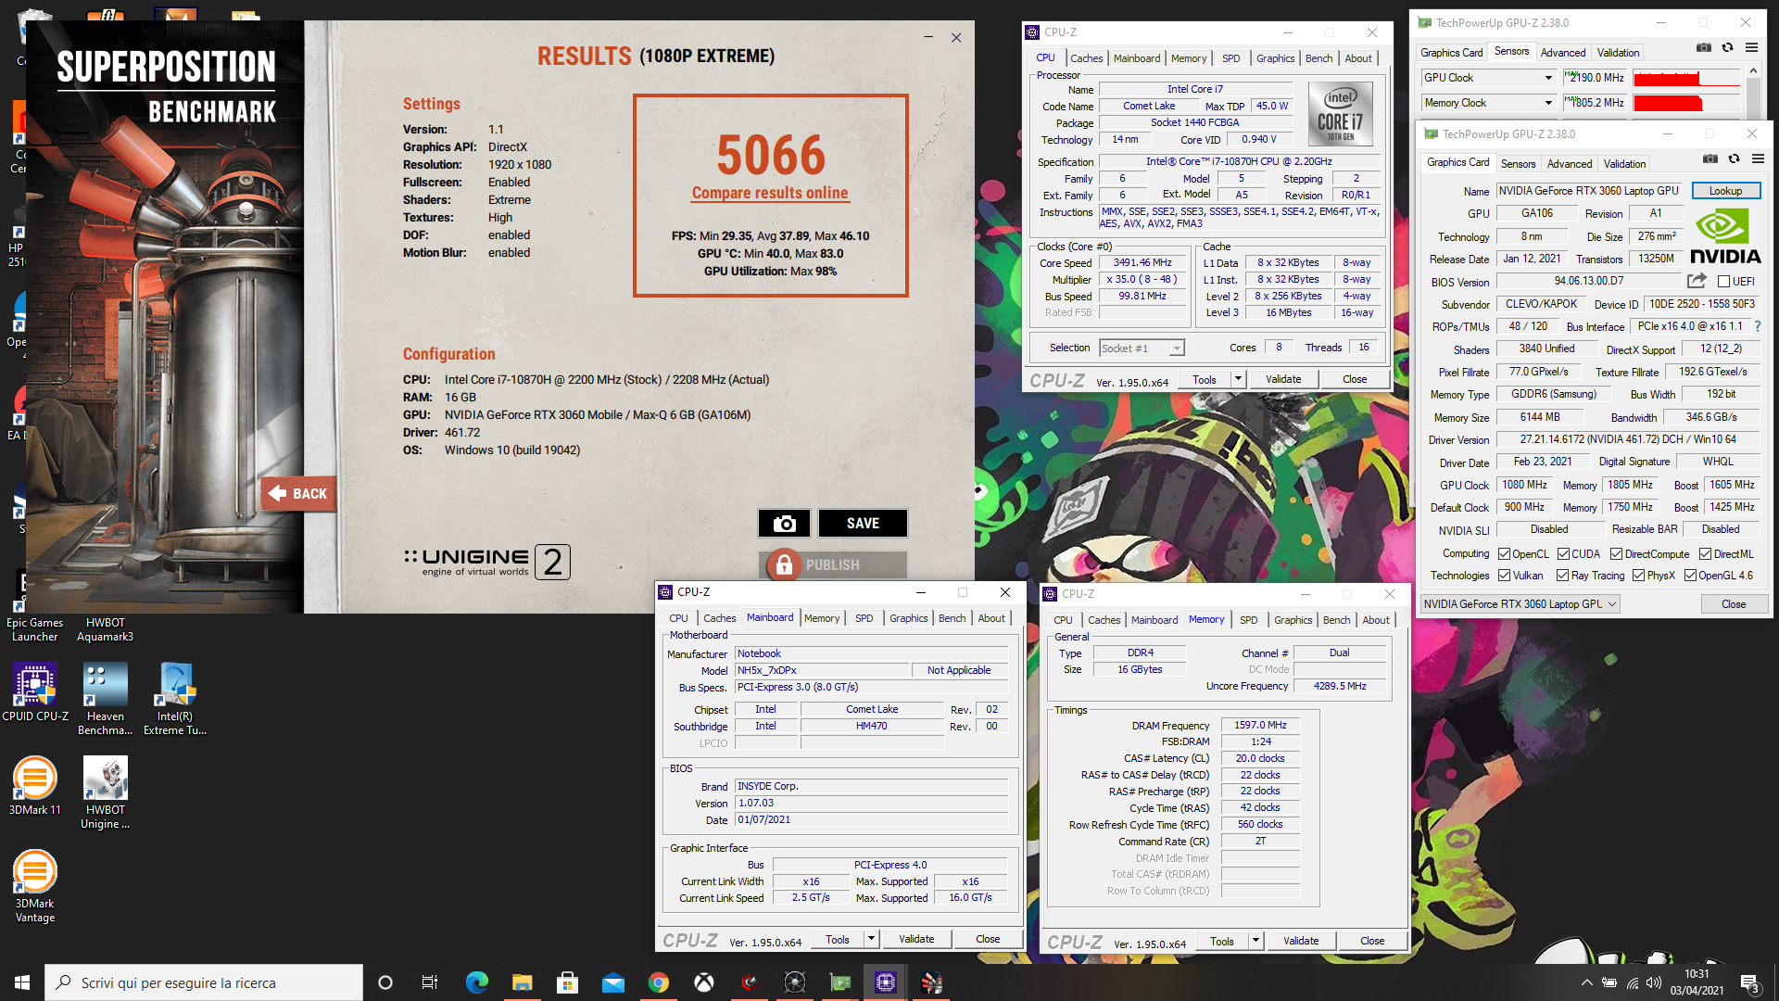This screenshot has height=1001, width=1779.
Task: Switch to Bench tab in CPU-Z CPU window
Action: click(x=1318, y=57)
